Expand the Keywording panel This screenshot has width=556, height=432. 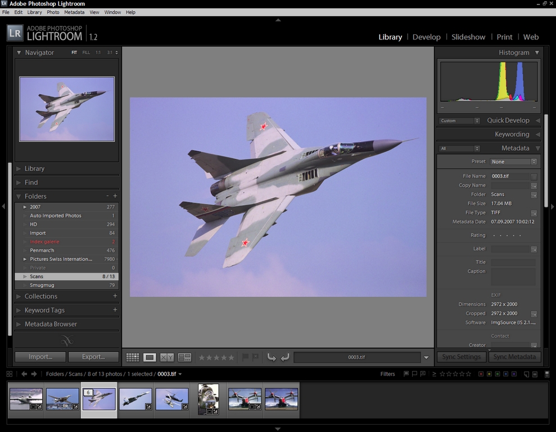[538, 134]
